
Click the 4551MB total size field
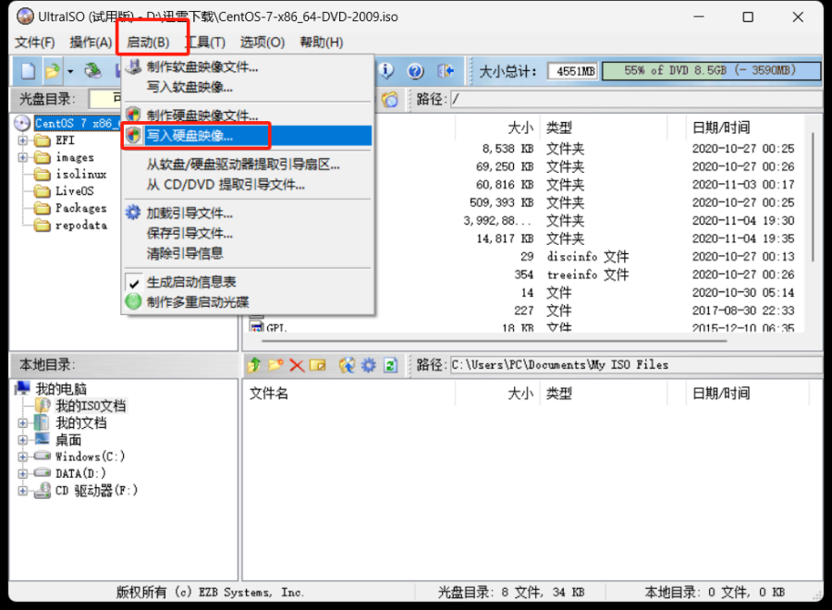[x=573, y=71]
